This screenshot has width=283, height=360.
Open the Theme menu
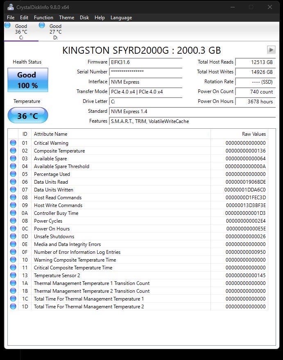66,18
